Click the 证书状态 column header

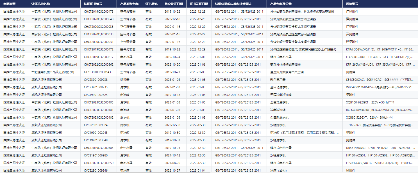coord(151,4)
